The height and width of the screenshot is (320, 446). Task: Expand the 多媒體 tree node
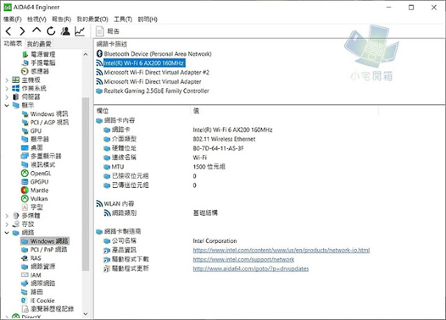(x=7, y=216)
